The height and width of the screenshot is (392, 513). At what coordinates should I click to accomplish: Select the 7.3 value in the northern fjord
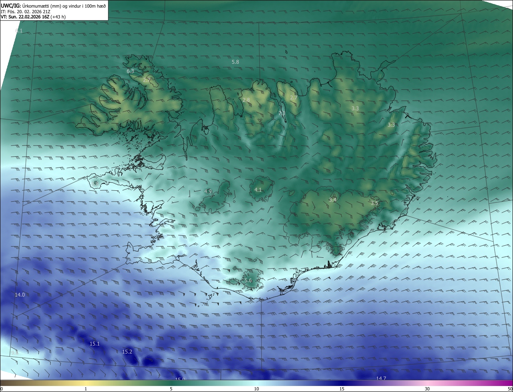point(282,113)
